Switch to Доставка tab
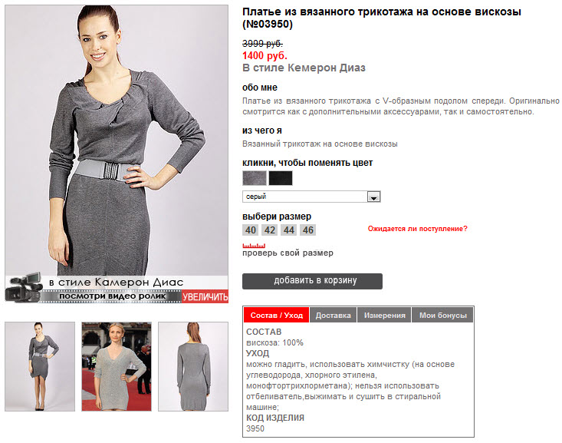This screenshot has height=443, width=562. [x=333, y=316]
